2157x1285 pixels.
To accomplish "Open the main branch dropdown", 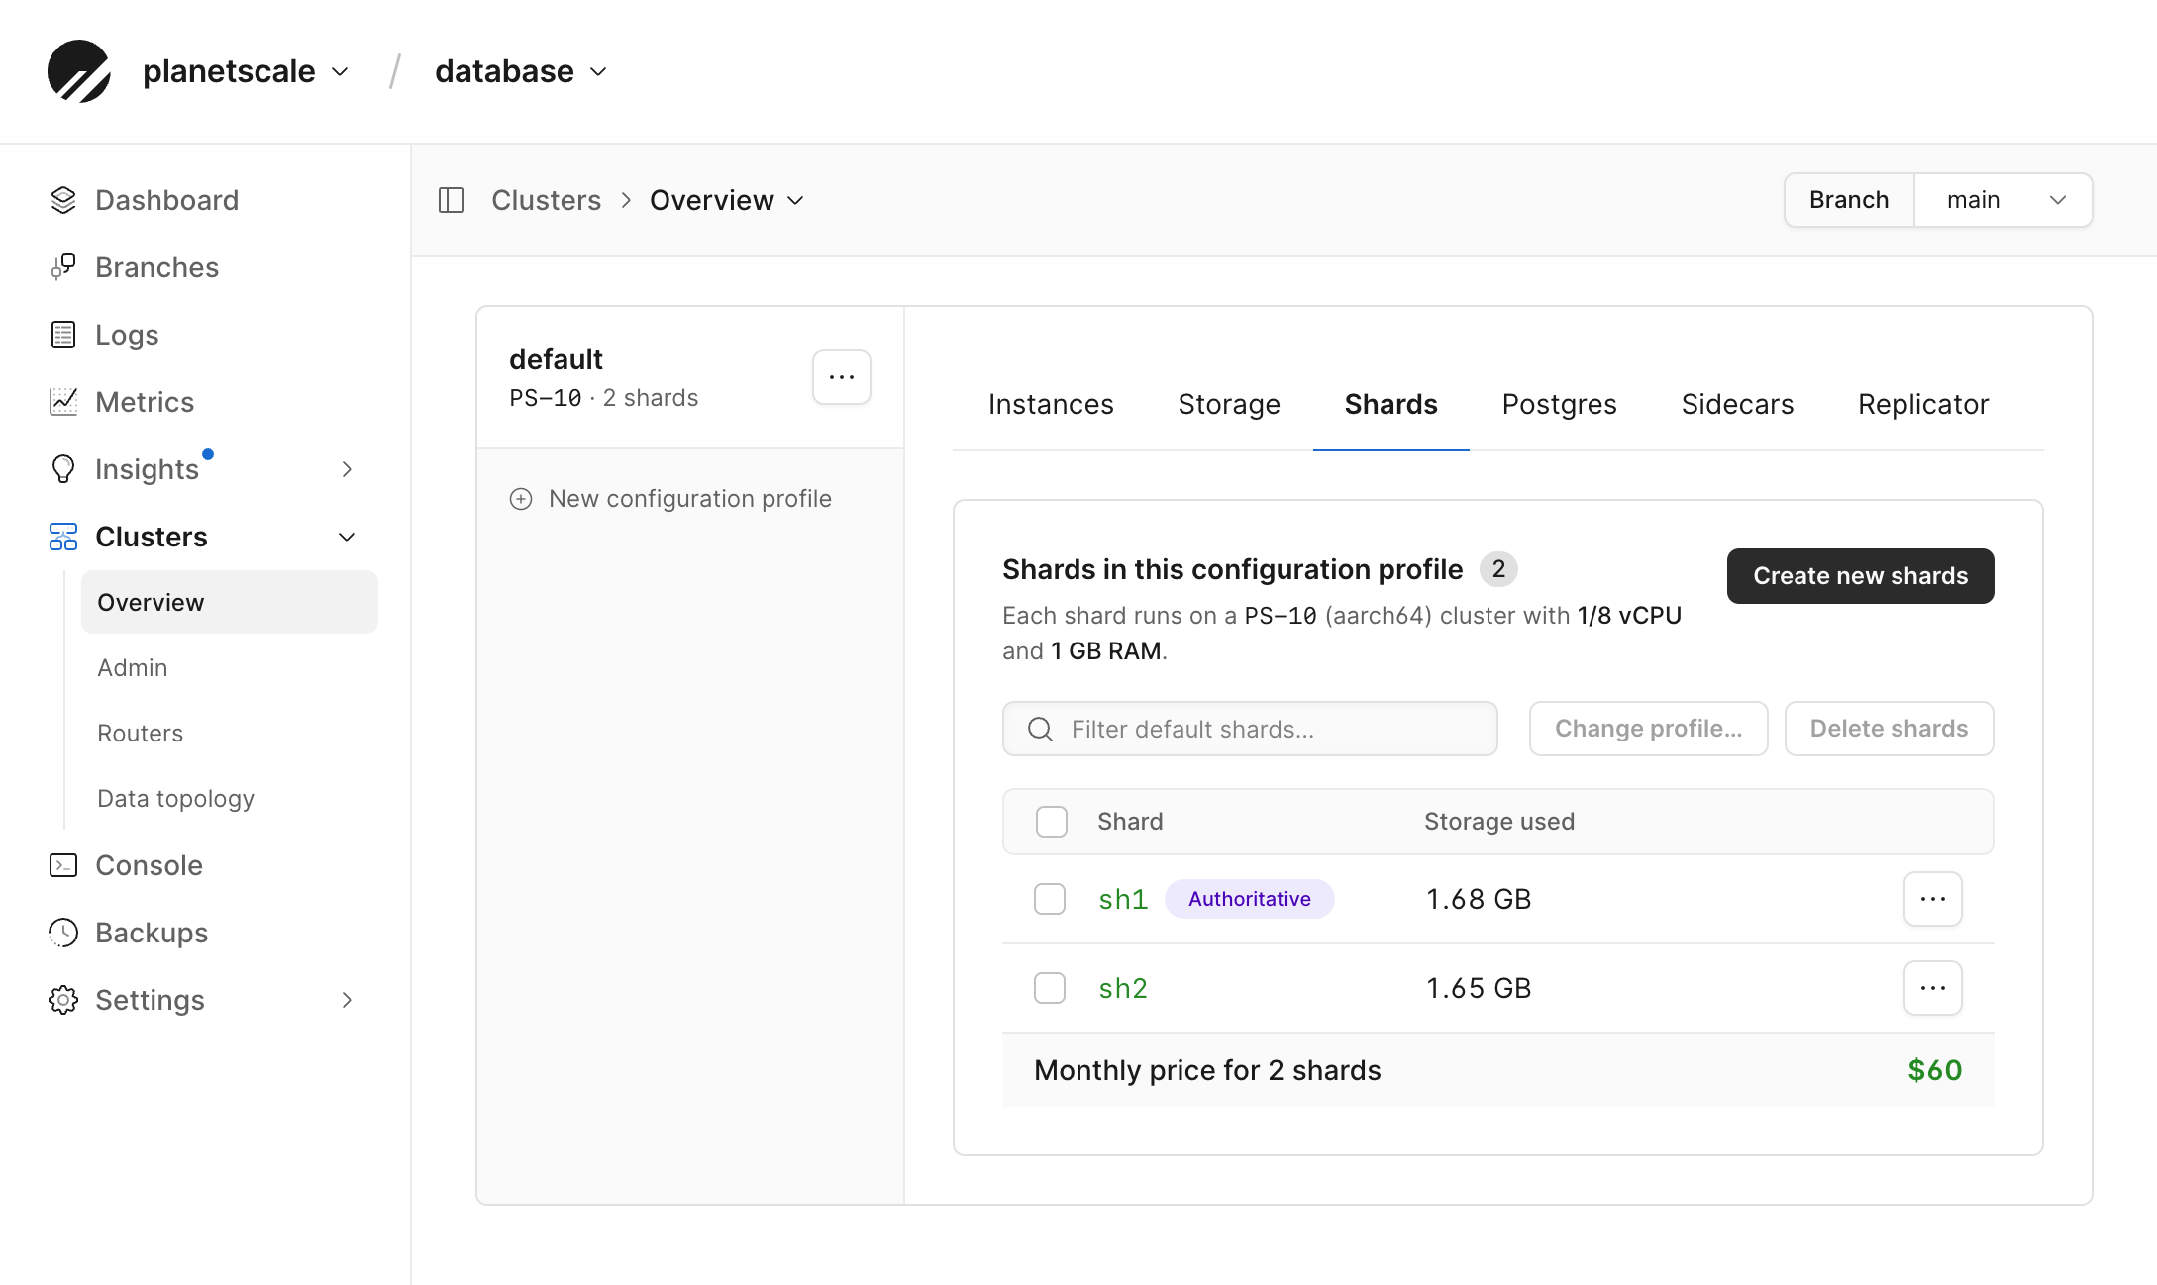I will [x=2003, y=200].
